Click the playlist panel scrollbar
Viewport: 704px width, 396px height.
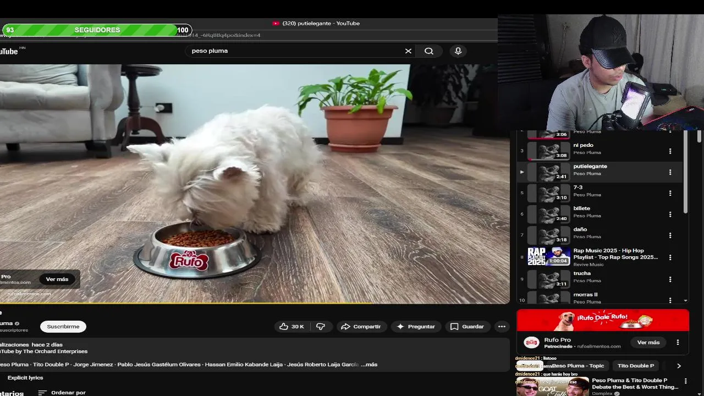click(685, 173)
